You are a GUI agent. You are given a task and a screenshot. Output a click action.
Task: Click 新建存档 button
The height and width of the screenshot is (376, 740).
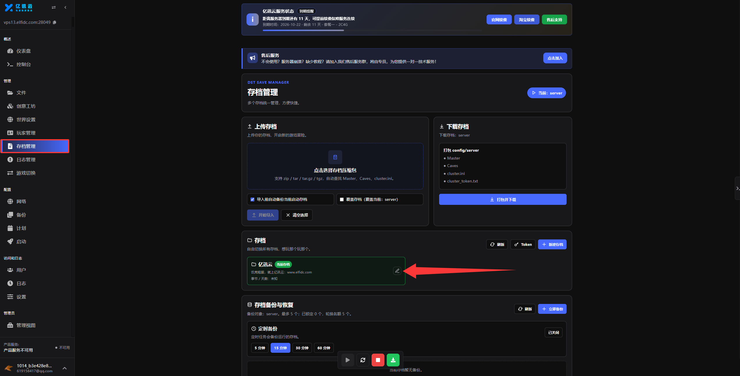552,244
